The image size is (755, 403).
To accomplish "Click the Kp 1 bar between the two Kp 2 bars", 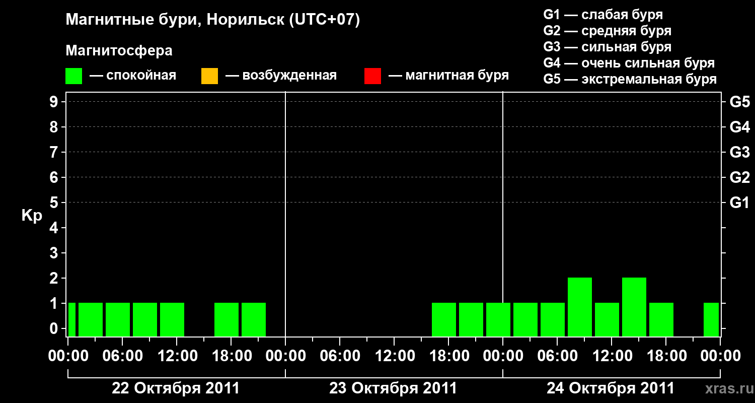I will tap(607, 319).
